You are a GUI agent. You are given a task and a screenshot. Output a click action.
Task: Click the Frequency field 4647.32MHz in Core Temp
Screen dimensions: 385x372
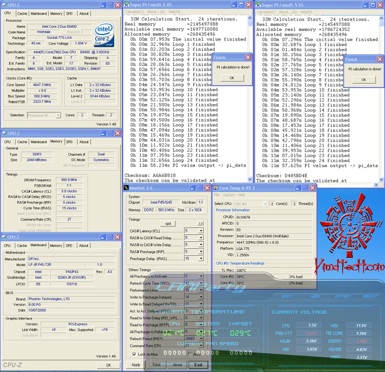point(274,242)
